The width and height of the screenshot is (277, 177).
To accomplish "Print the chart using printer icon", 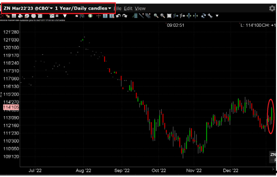I will pos(21,16).
